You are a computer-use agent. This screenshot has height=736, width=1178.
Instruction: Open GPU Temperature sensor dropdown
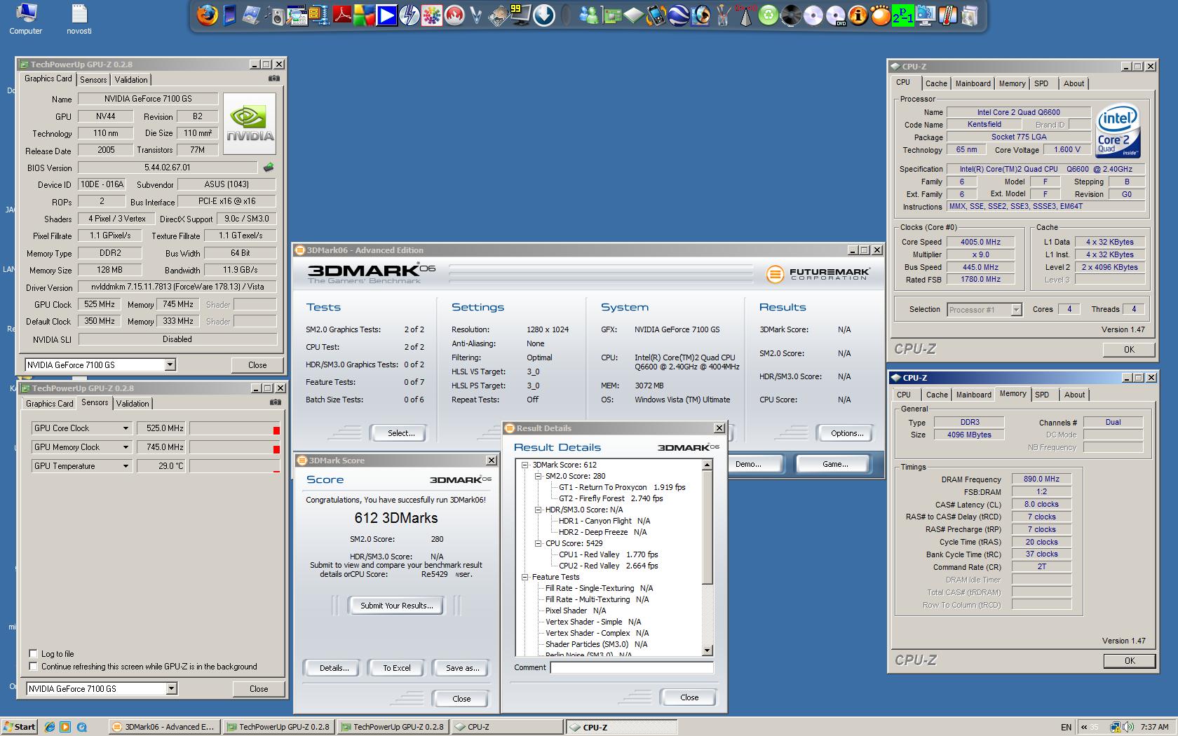(x=126, y=466)
